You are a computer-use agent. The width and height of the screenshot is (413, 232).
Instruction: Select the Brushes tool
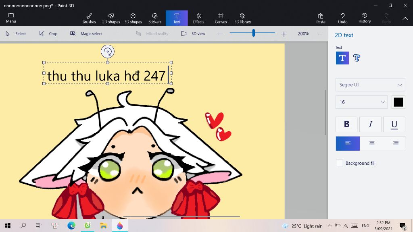click(89, 18)
